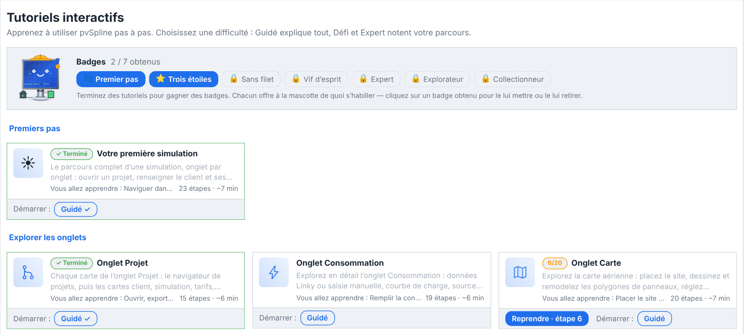Click 'Vous allez apprendre : Remplir la con...' text
Image resolution: width=744 pixels, height=334 pixels.
point(358,298)
